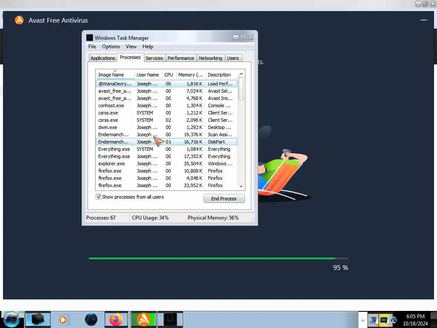Switch to the Services tab
437x328 pixels.
point(154,58)
